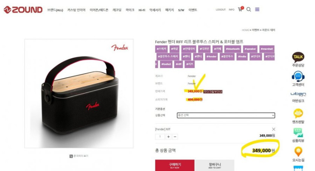Decrease quantity with minus button
This screenshot has height=171, width=315.
pyautogui.click(x=175, y=137)
